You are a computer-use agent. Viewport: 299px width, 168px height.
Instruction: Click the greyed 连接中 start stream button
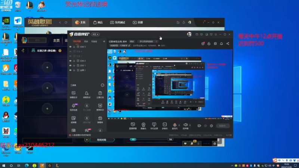click(x=223, y=126)
